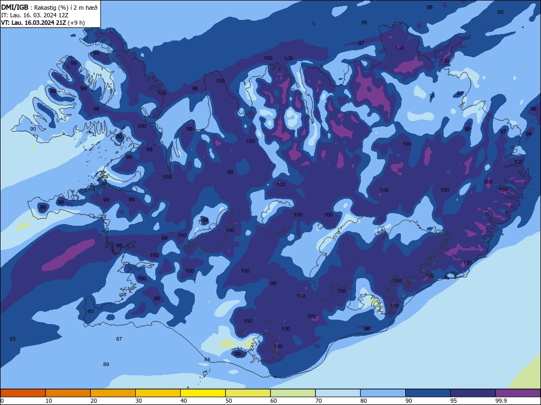Select the '87' humidity value on the map

pyautogui.click(x=119, y=339)
